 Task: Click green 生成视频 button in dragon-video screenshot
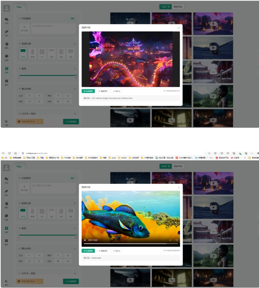pos(71,121)
